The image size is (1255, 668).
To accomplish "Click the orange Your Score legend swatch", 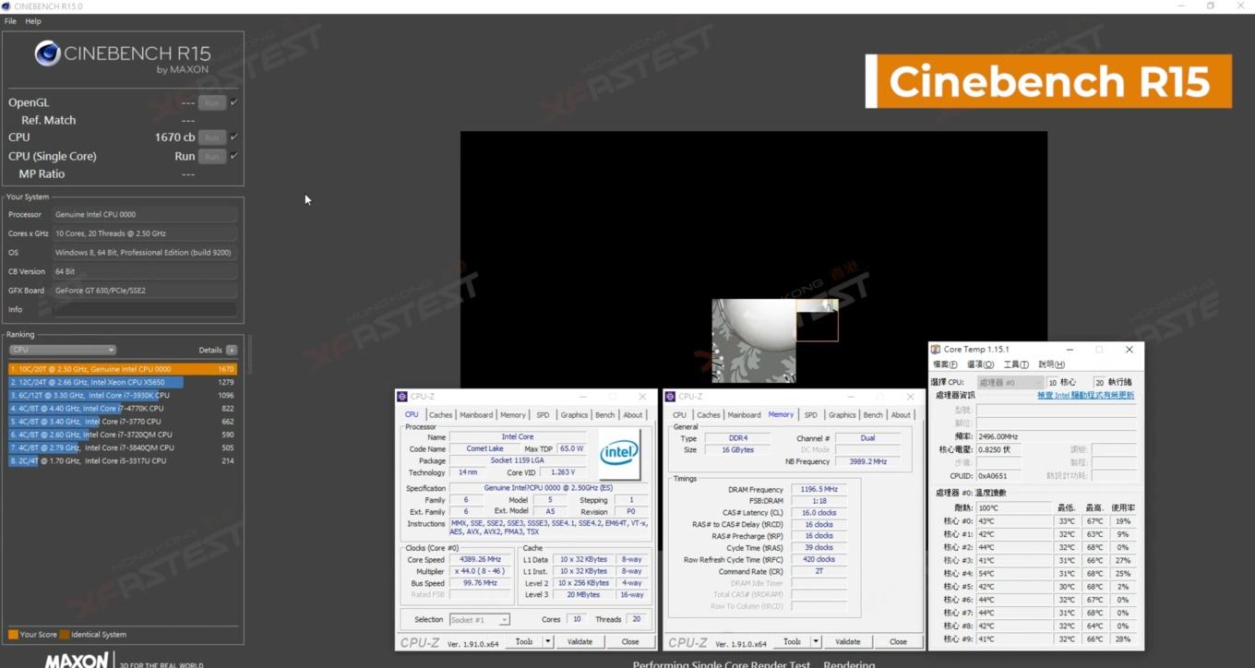I will click(13, 635).
